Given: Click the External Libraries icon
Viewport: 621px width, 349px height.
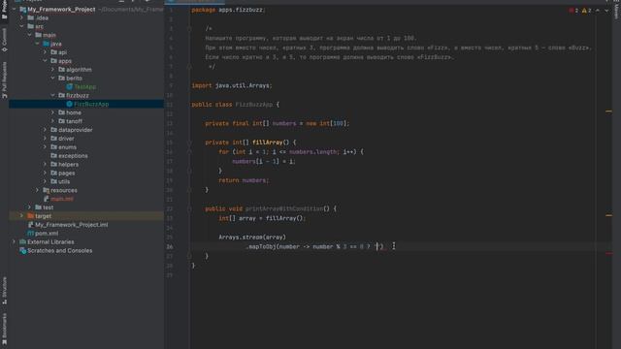Looking at the screenshot, I should pos(22,241).
